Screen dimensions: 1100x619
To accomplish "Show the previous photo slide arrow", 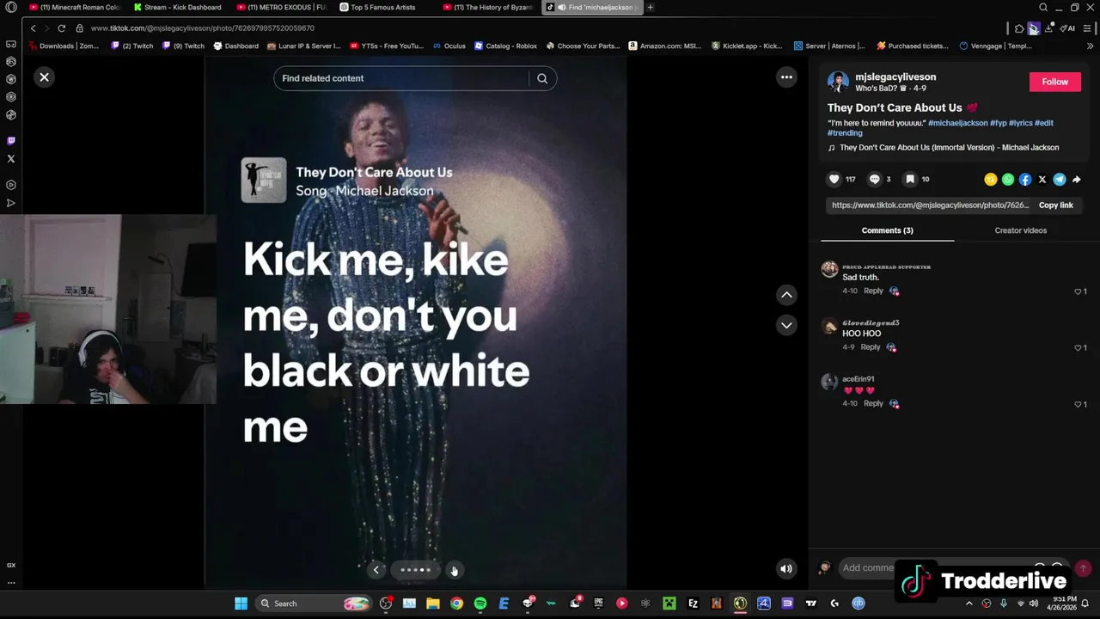I will 376,570.
